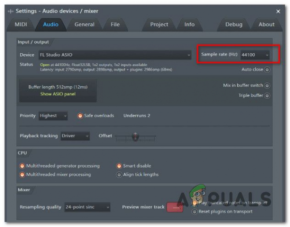The image size is (290, 227).
Task: Enable Align tick lengths
Action: [x=119, y=175]
